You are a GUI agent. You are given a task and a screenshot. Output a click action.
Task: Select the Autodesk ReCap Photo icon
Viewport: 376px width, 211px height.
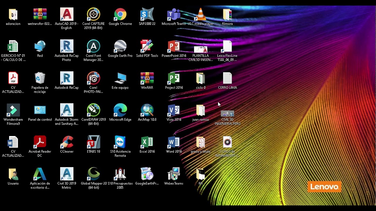(x=67, y=46)
